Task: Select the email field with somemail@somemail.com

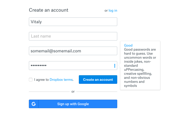Action: pos(73,51)
